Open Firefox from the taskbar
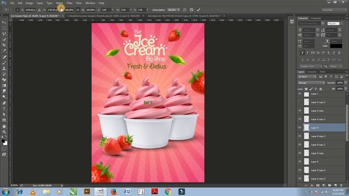 tap(114, 192)
